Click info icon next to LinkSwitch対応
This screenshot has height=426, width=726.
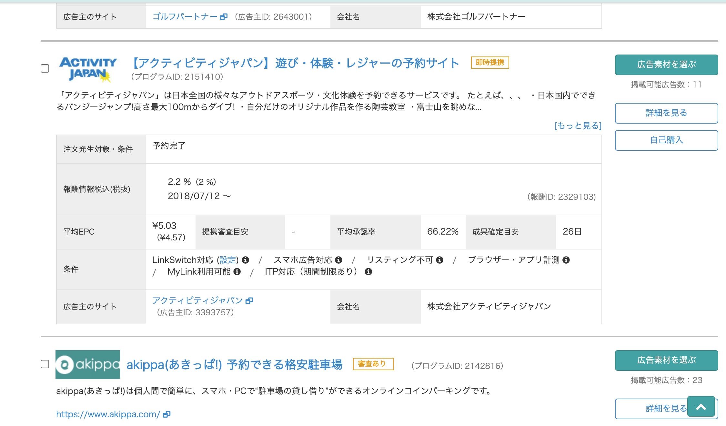[246, 260]
